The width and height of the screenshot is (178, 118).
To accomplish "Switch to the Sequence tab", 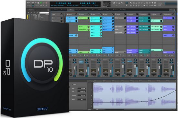I will 63,10.
